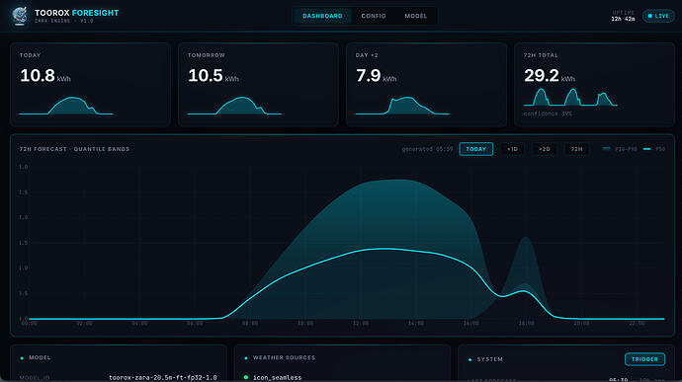Click the cyan dot beside SYSTEM heading

tap(469, 359)
